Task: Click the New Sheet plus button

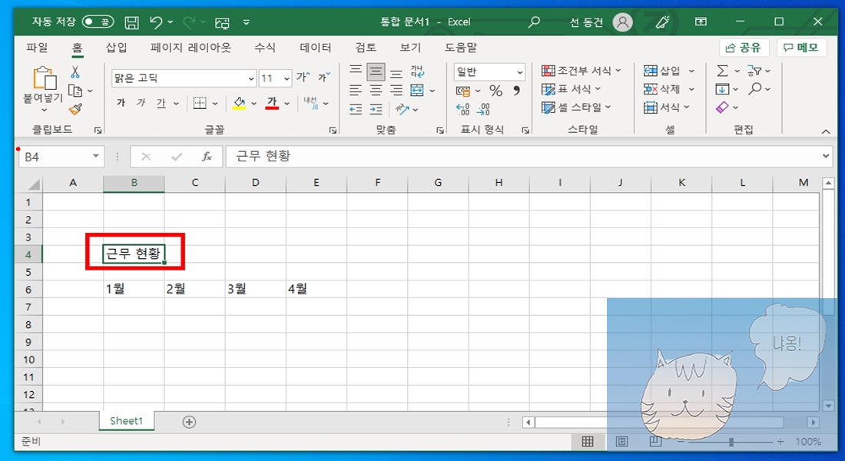Action: click(x=189, y=422)
